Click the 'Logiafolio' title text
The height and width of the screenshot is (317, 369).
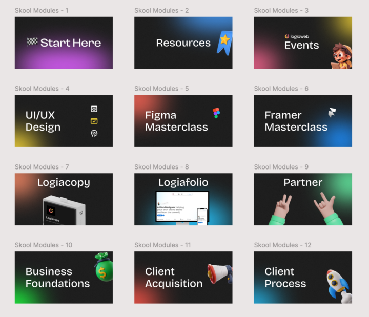(x=183, y=182)
